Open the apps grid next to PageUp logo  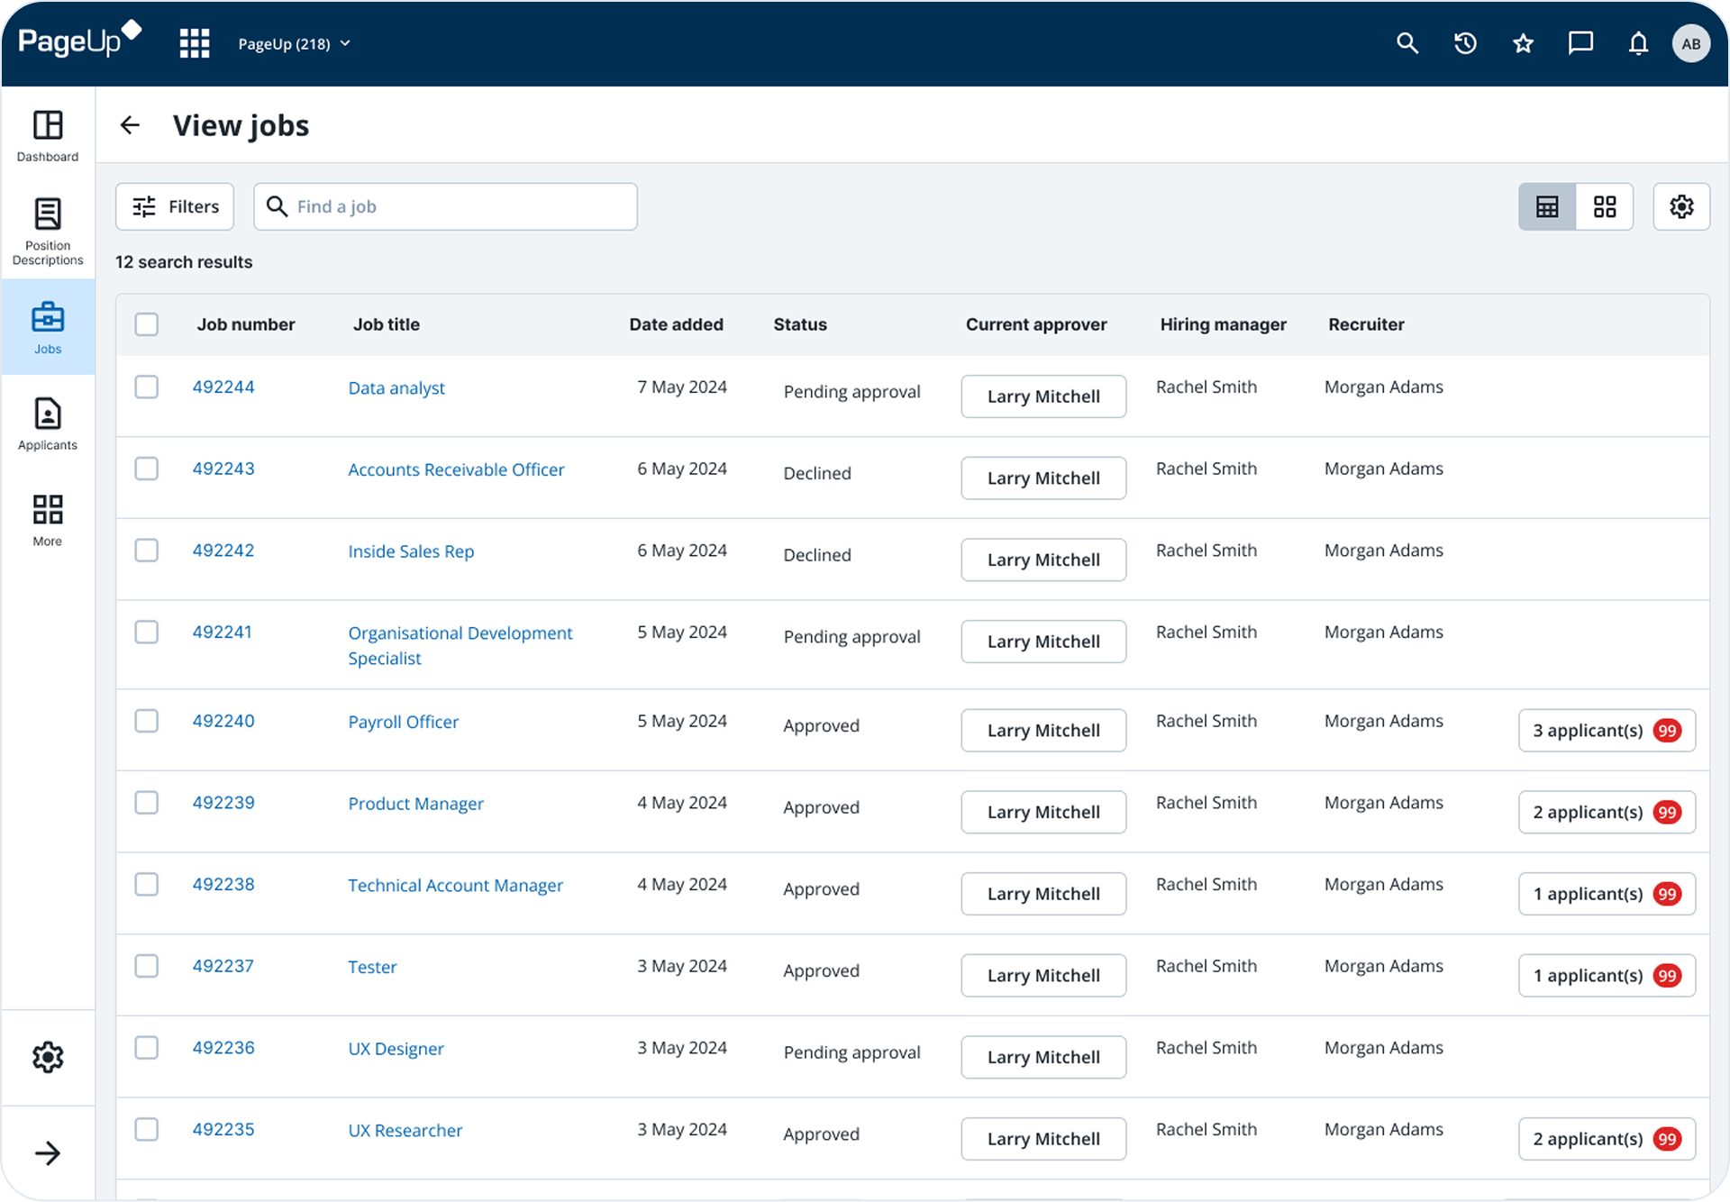coord(194,42)
